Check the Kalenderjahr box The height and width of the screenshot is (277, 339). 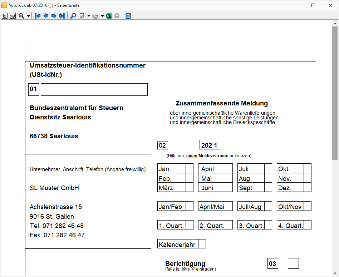tap(202, 244)
